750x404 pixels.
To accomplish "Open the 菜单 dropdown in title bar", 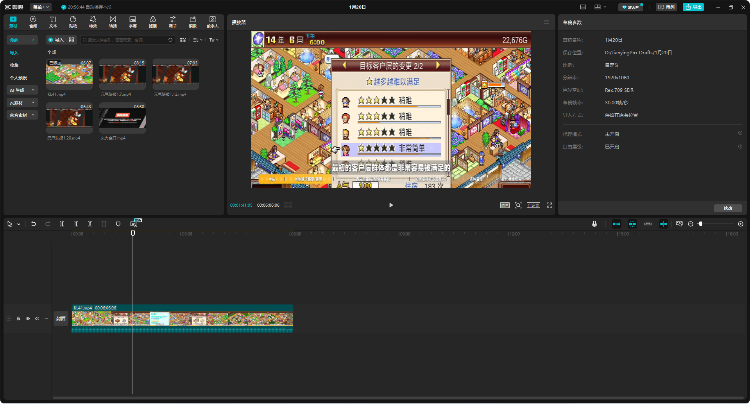I will pyautogui.click(x=41, y=7).
